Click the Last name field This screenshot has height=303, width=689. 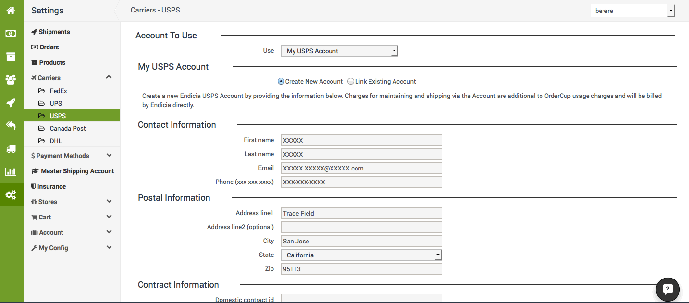coord(361,154)
